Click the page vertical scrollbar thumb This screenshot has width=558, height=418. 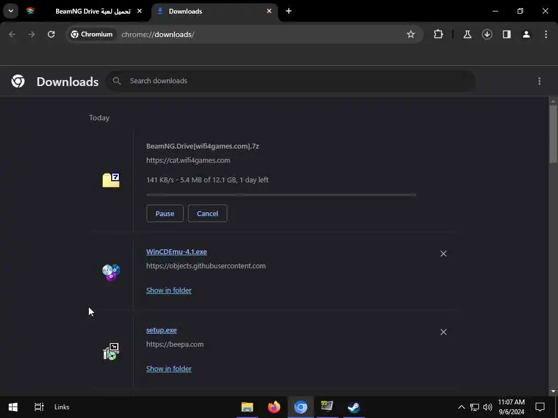553,134
